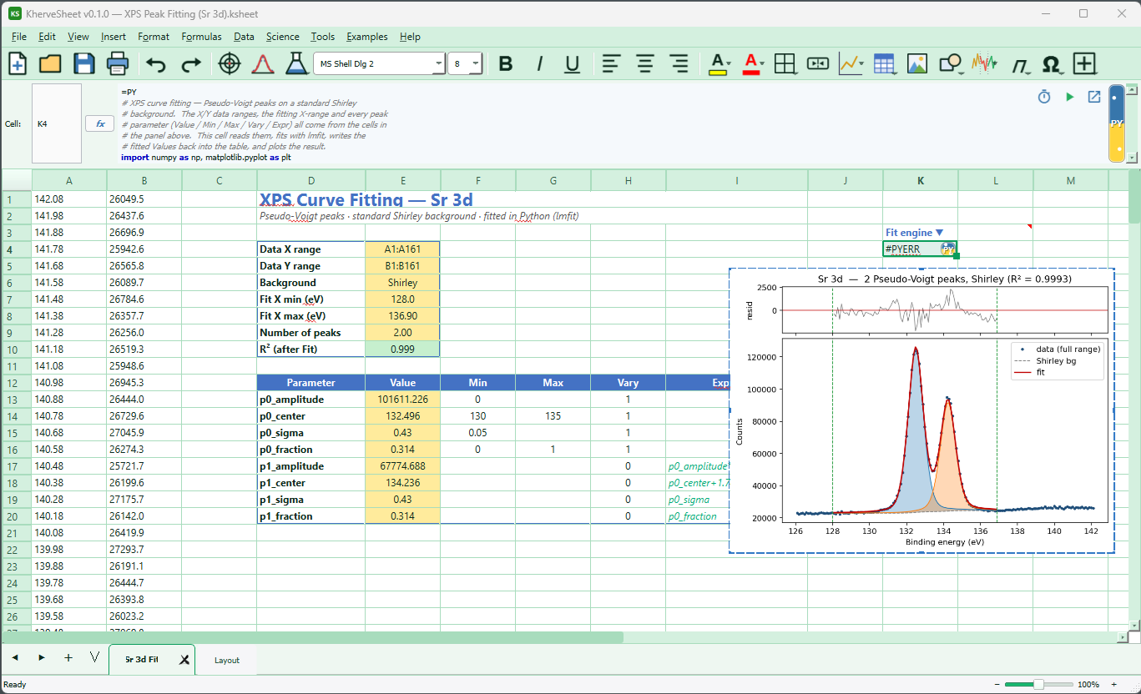Screen dimensions: 1141x694
Task: Click the fx function button
Action: [100, 123]
